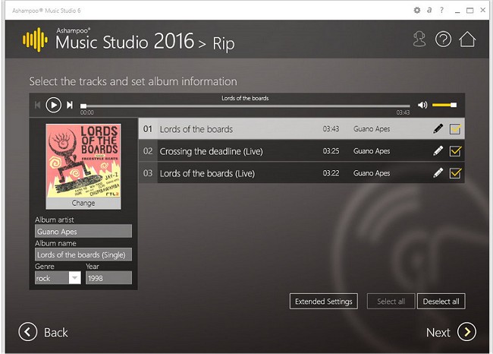Adjust the yellow volume slider
The image size is (493, 354).
444,105
